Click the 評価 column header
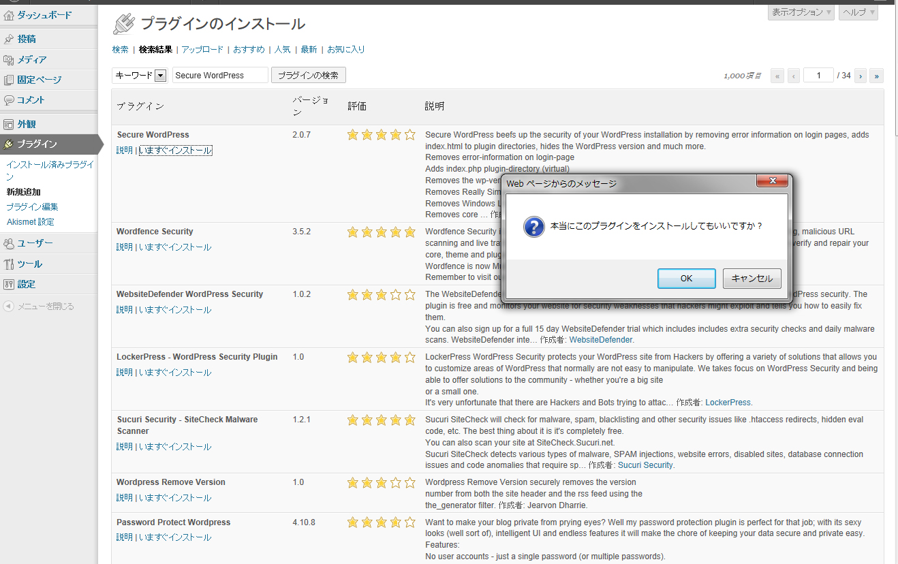 pos(357,106)
